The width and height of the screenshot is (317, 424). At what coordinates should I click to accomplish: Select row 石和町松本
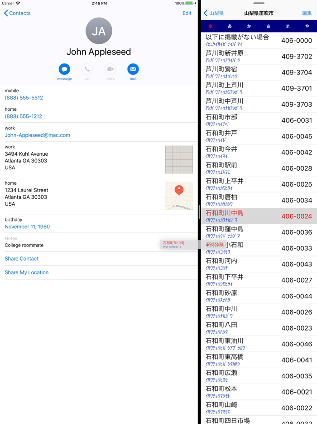(x=259, y=391)
